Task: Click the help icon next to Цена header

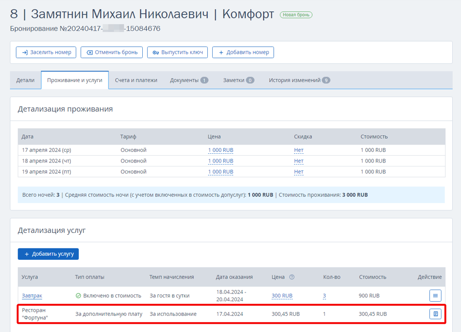Action: click(x=292, y=277)
